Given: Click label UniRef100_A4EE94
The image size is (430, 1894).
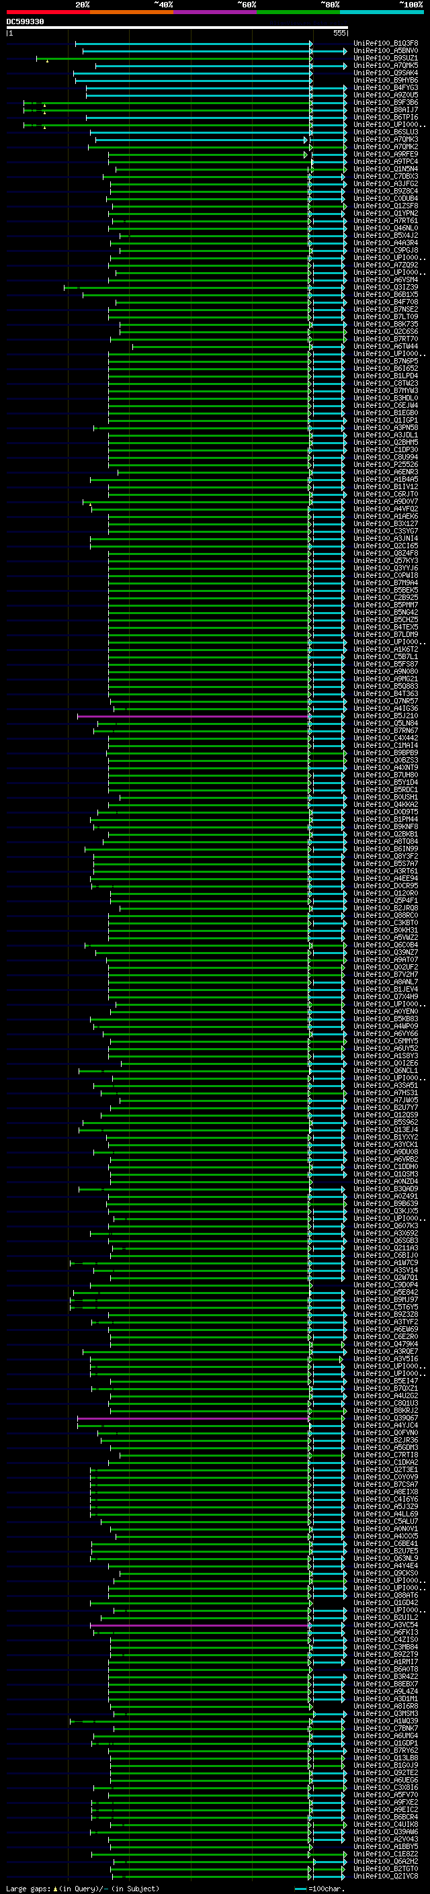Looking at the screenshot, I should pos(385,879).
